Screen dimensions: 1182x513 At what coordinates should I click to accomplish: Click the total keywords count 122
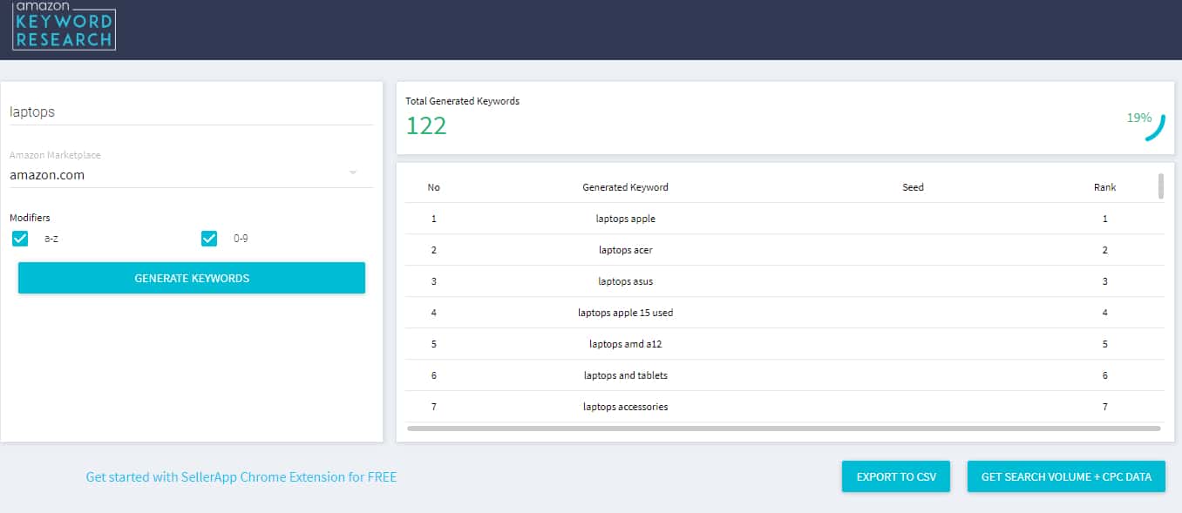pyautogui.click(x=426, y=125)
